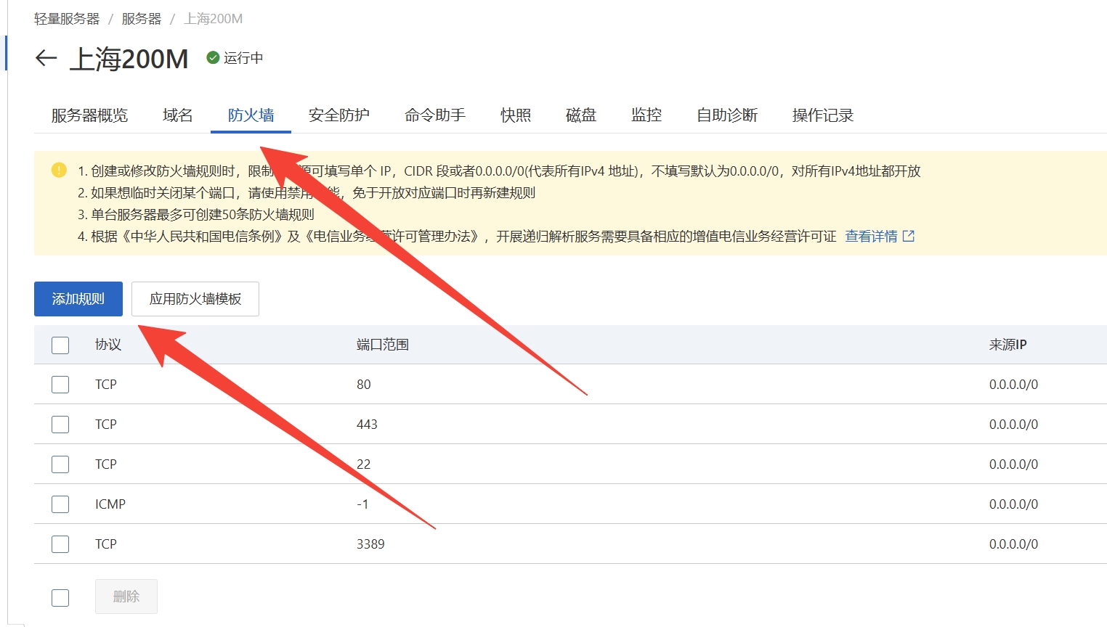Click the back arrow next to 上海200M
The height and width of the screenshot is (627, 1107).
(46, 58)
